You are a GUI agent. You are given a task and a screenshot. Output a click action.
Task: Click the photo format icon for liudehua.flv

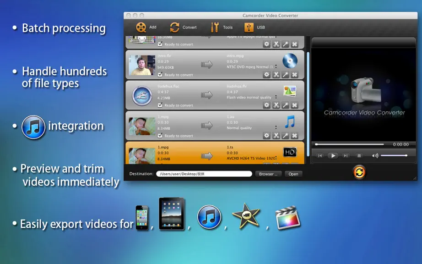coord(290,91)
